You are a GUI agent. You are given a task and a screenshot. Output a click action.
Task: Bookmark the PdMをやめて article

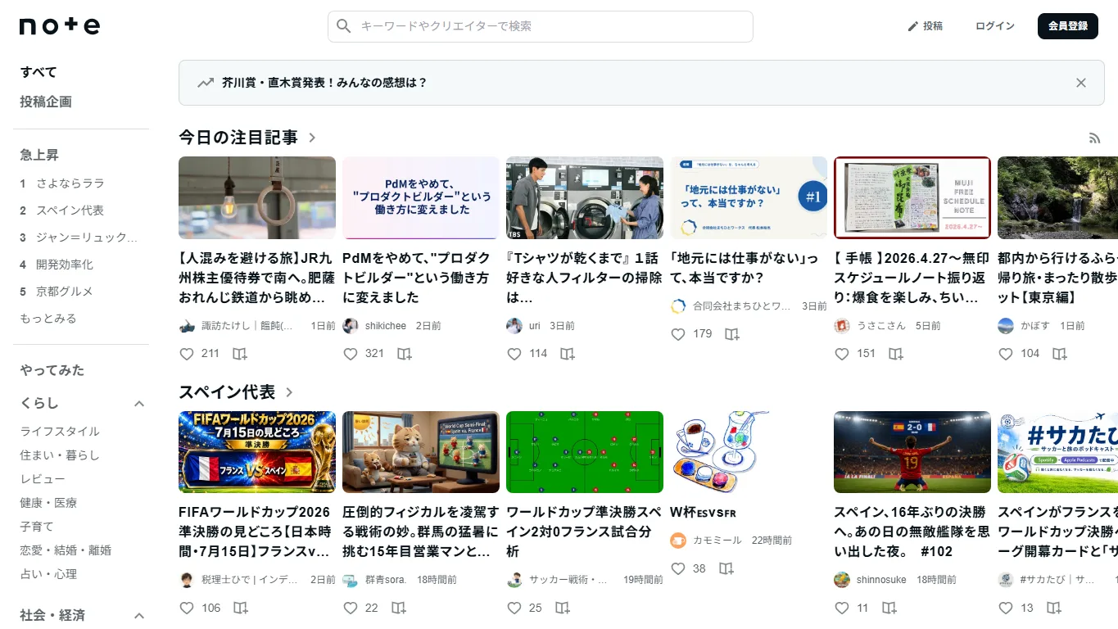pyautogui.click(x=405, y=354)
